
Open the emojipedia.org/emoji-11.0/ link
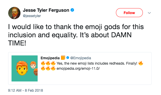click(78, 68)
